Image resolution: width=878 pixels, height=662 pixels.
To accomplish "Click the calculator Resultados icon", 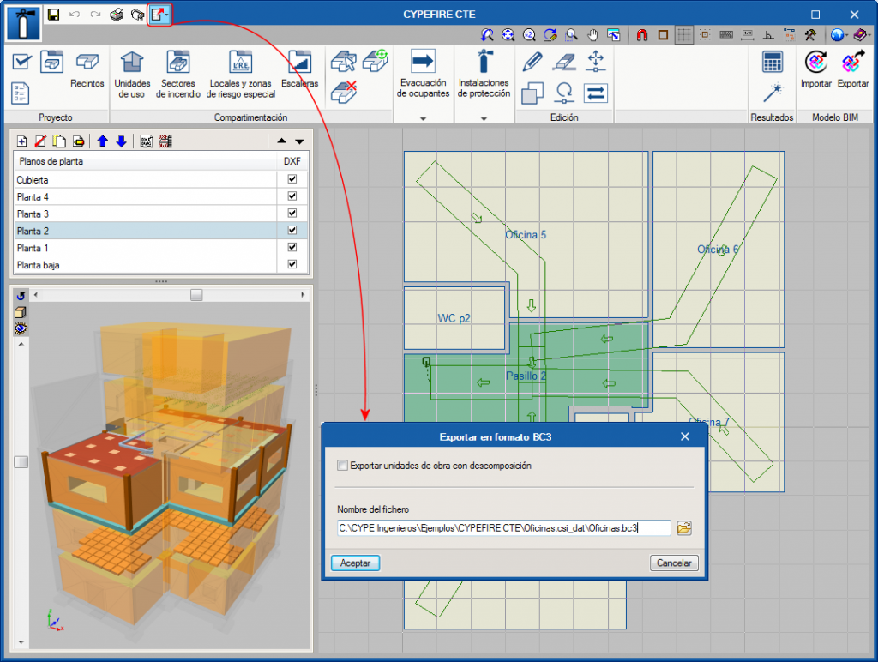I will pos(772,62).
